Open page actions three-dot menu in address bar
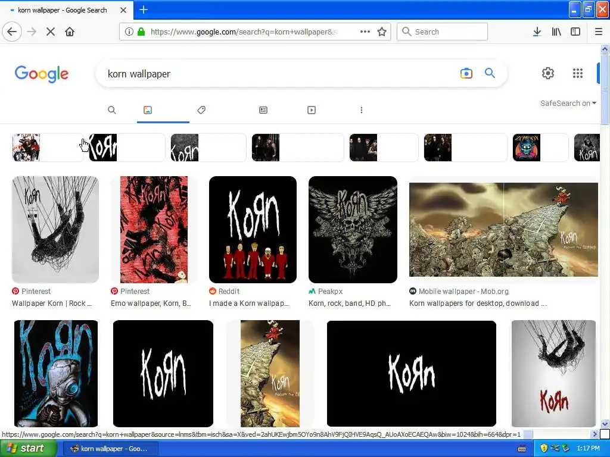Screen dimensions: 610x457 [365, 32]
